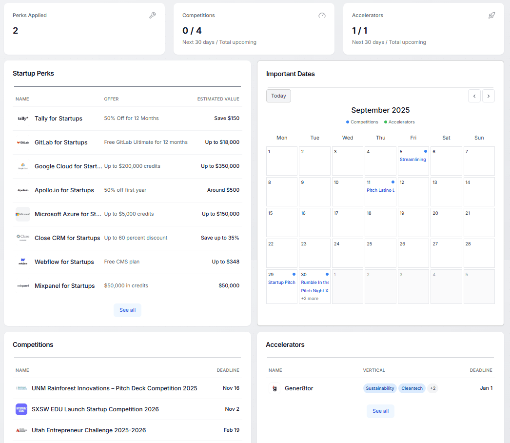Expand the '+2 more' events on September 30
Screen dimensions: 510x443
(x=310, y=299)
